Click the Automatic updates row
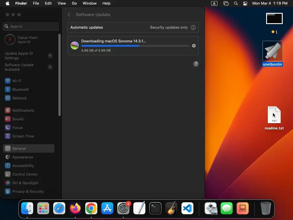Image resolution: width=293 pixels, height=220 pixels. point(133,27)
